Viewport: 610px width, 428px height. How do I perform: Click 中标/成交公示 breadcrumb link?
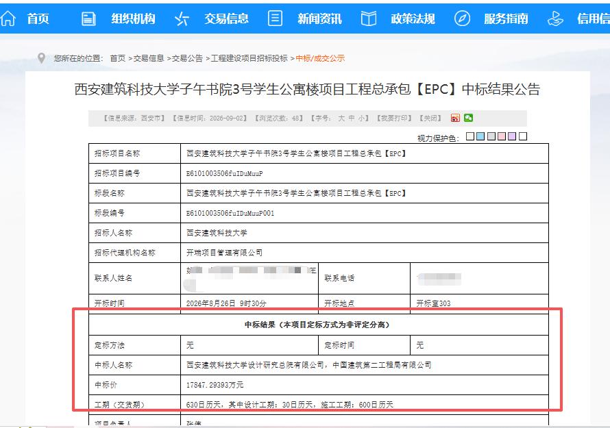[x=320, y=58]
